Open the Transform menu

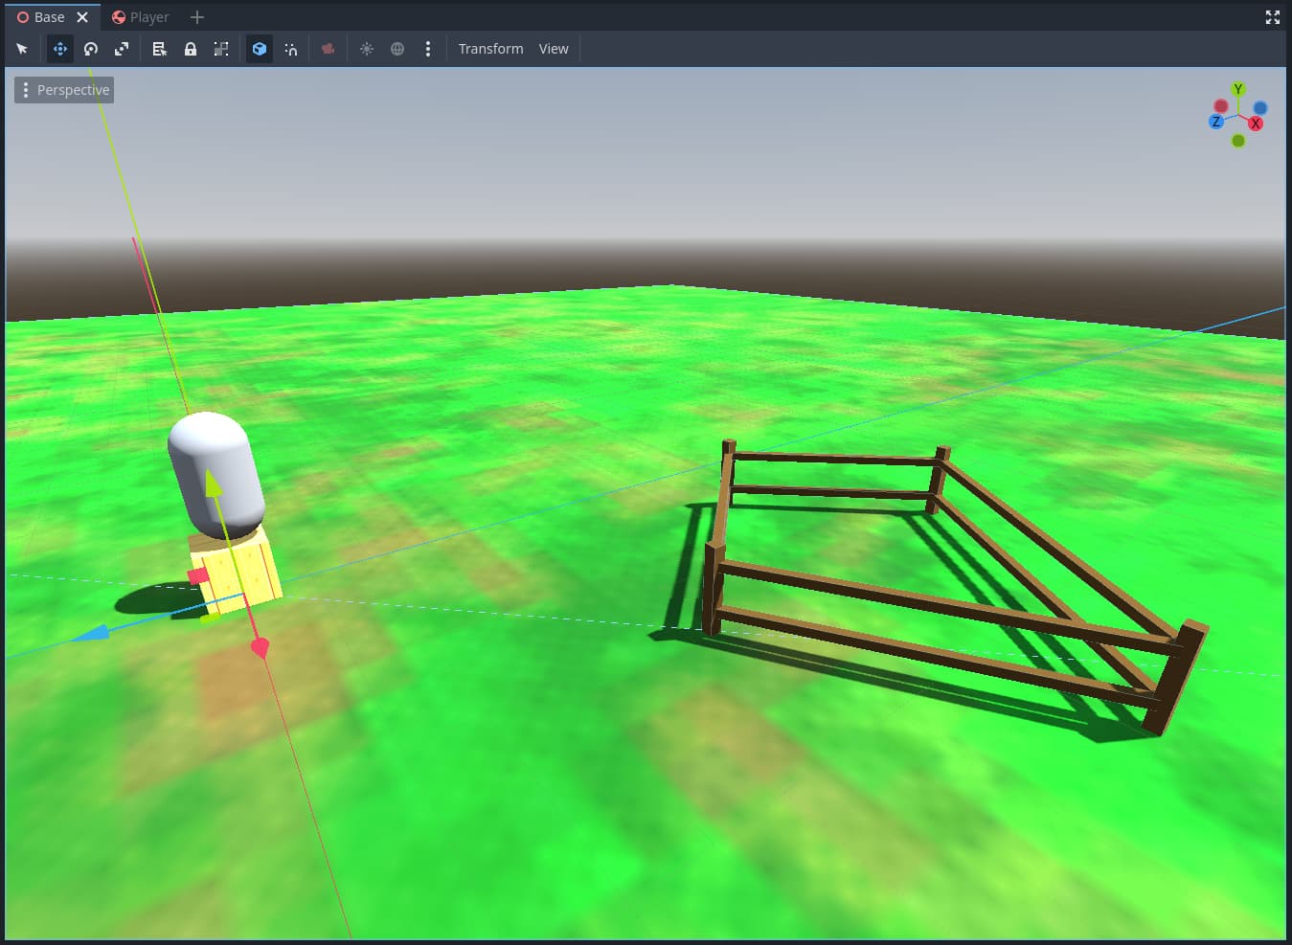(x=490, y=49)
